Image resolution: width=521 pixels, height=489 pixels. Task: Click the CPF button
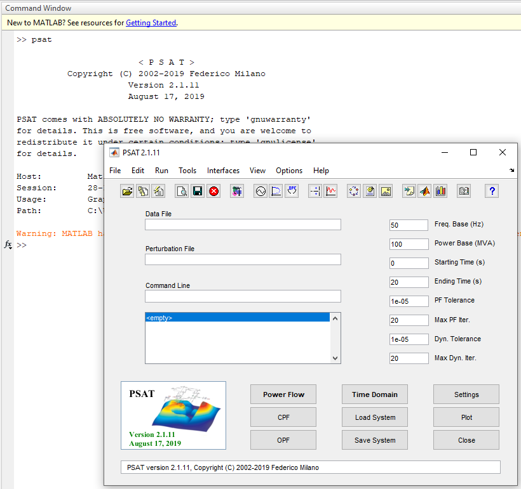pos(283,417)
